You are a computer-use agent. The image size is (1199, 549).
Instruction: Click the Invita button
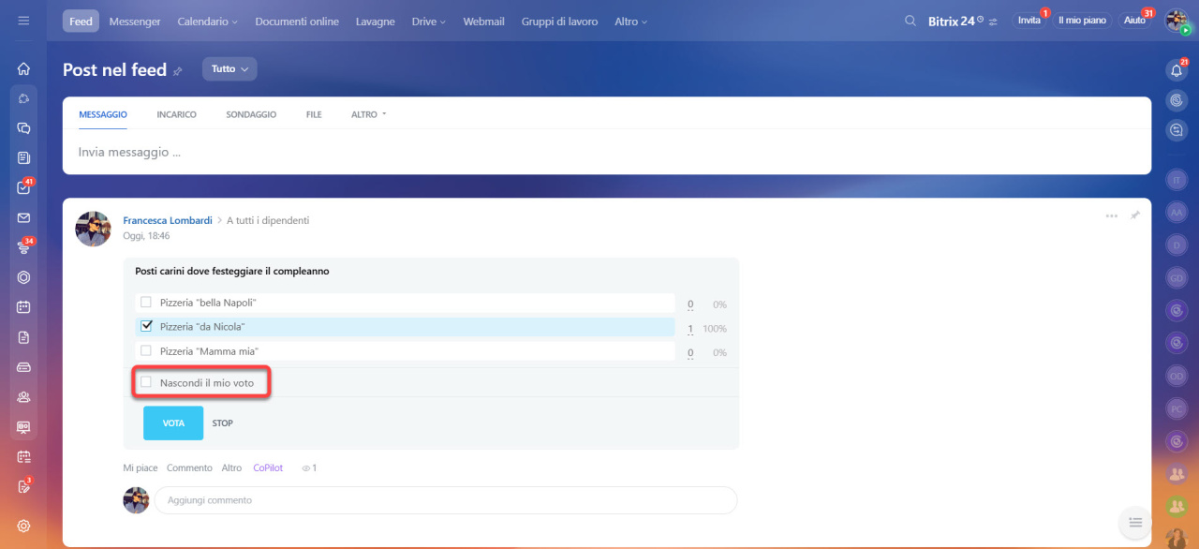click(x=1029, y=21)
